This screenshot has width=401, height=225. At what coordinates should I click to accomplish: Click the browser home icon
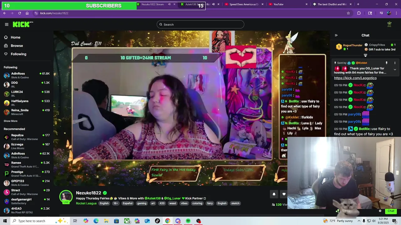point(27,13)
